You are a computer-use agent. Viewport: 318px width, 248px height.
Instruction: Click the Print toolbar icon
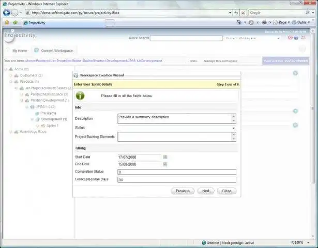(x=264, y=22)
